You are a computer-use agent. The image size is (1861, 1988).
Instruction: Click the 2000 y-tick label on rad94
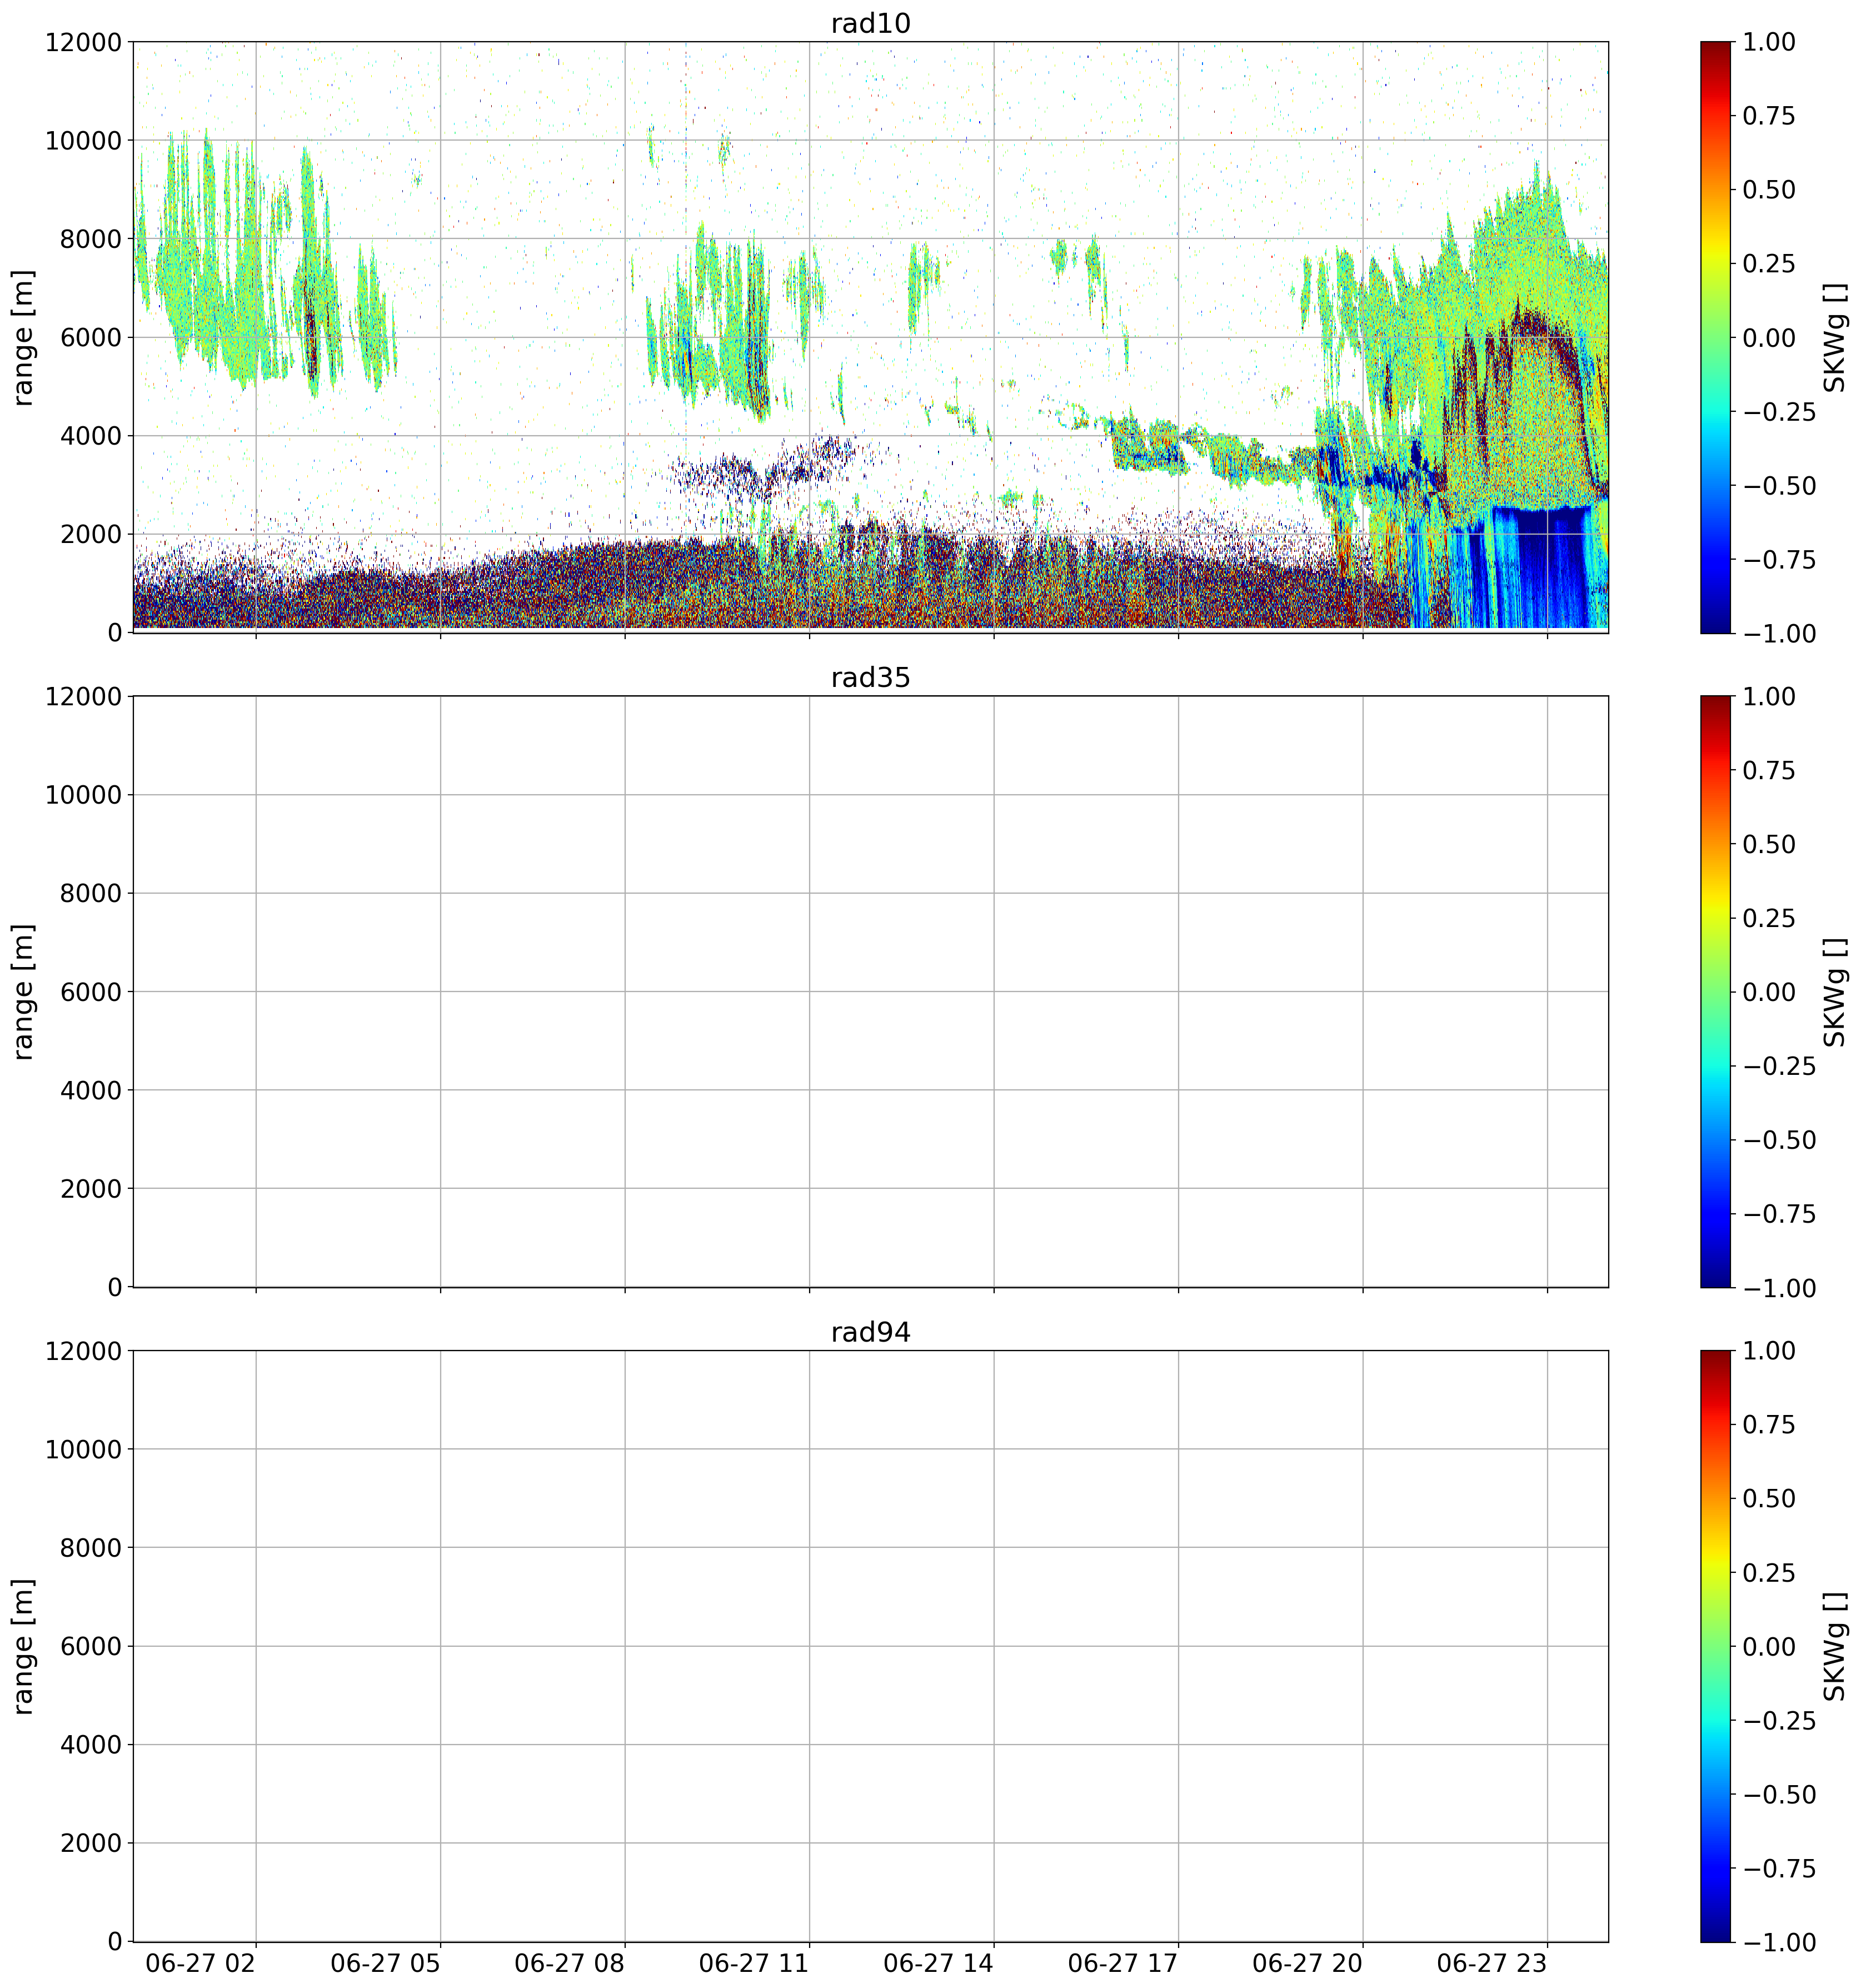pyautogui.click(x=91, y=1843)
